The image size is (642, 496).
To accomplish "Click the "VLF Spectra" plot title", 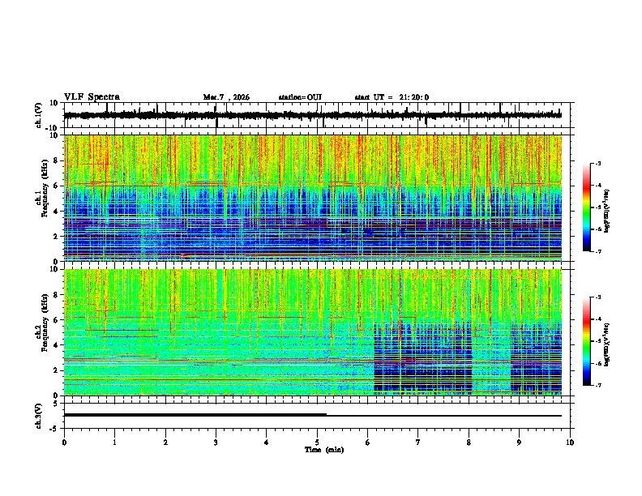I will pos(92,97).
